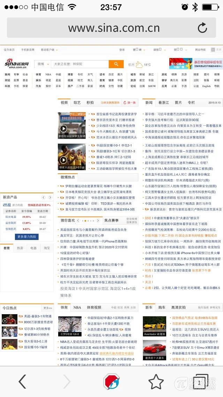Screen dimensions: 223x397
Task: Click the Hangzhou weather cloud icon
Action: 139,64
